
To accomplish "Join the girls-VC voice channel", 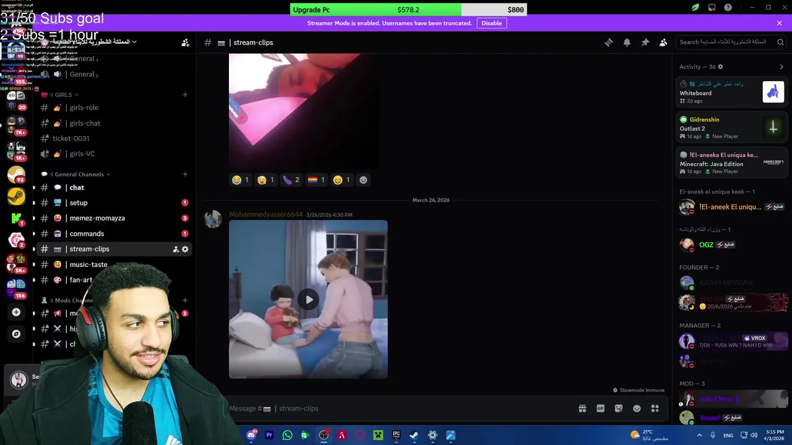I will point(114,154).
